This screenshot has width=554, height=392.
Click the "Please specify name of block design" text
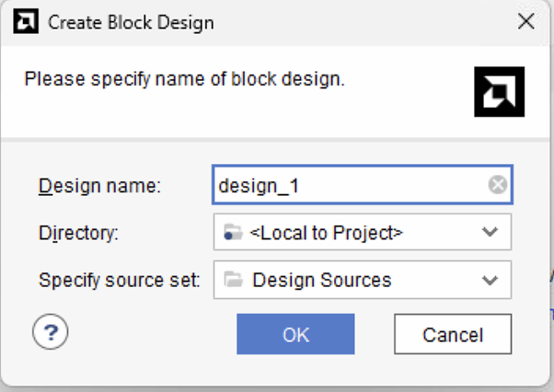184,79
